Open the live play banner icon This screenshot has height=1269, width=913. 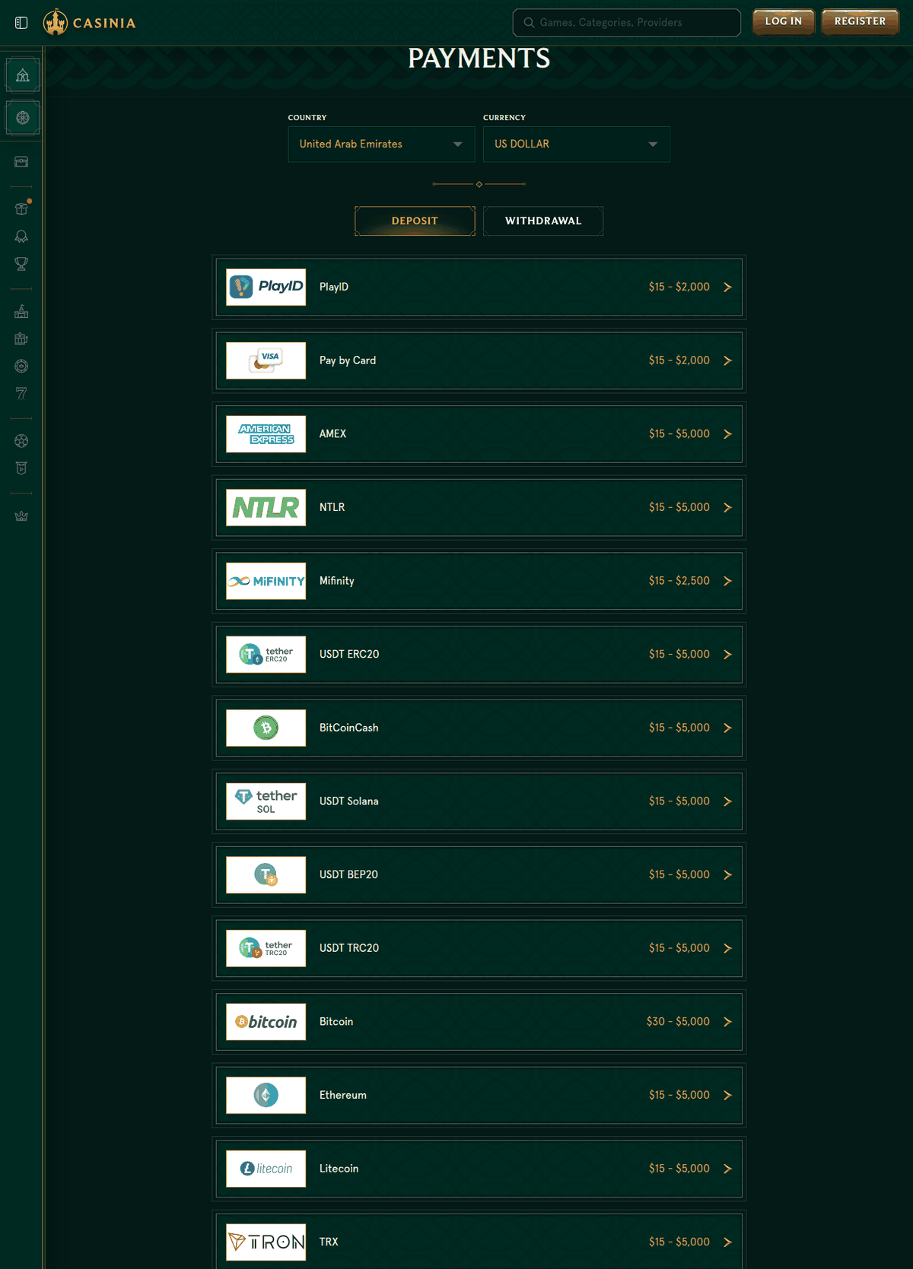(21, 468)
